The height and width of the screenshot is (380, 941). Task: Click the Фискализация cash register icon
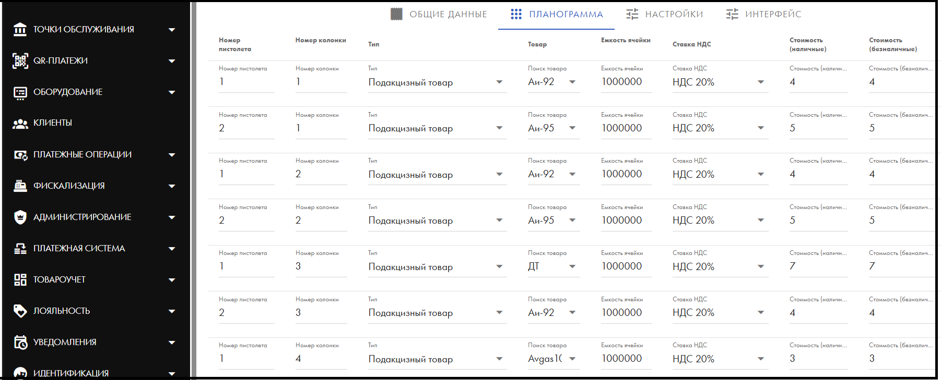[x=20, y=186]
